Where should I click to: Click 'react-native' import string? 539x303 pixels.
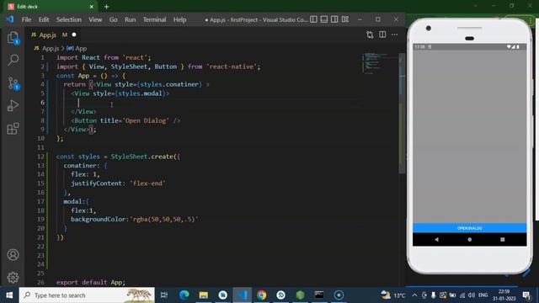pyautogui.click(x=232, y=66)
